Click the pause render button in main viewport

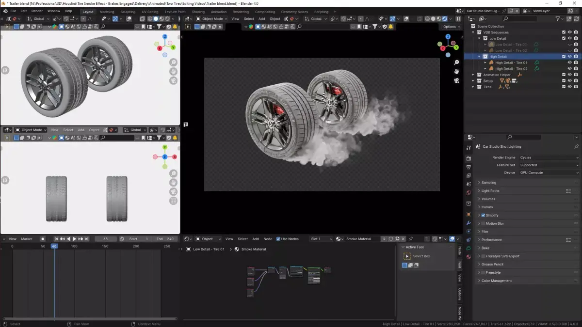(x=458, y=19)
